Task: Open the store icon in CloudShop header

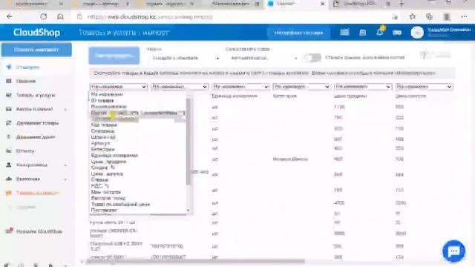Action: (362, 33)
